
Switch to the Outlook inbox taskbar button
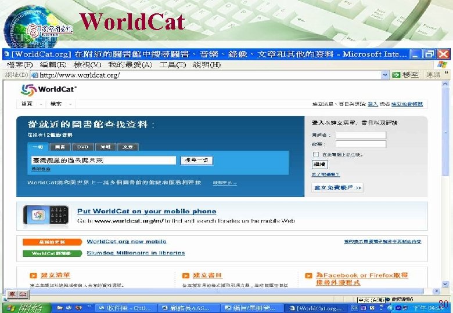coord(126,308)
